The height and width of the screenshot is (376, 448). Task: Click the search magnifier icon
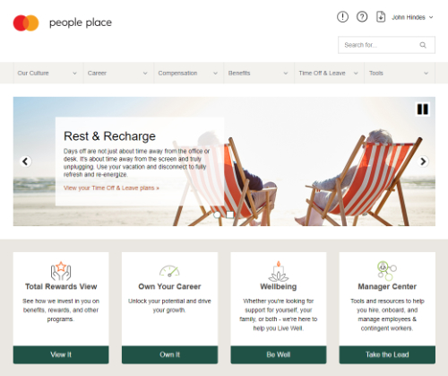click(x=423, y=45)
